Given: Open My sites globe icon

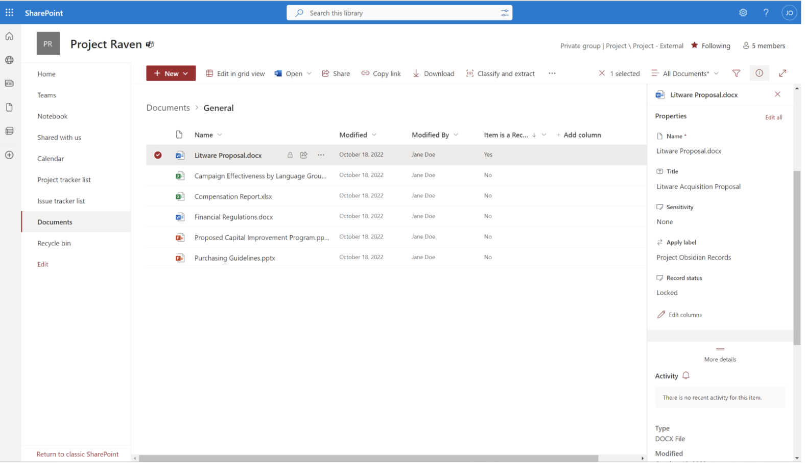Looking at the screenshot, I should (x=9, y=60).
